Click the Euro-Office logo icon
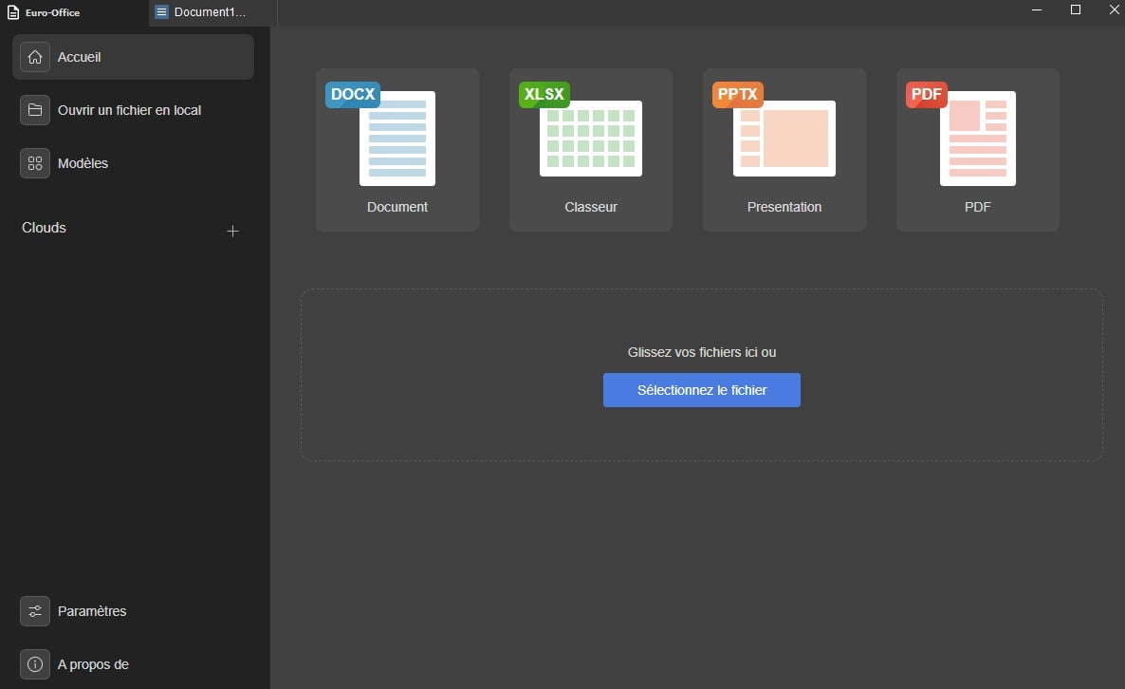Screen dimensions: 1125x689 (x=13, y=12)
